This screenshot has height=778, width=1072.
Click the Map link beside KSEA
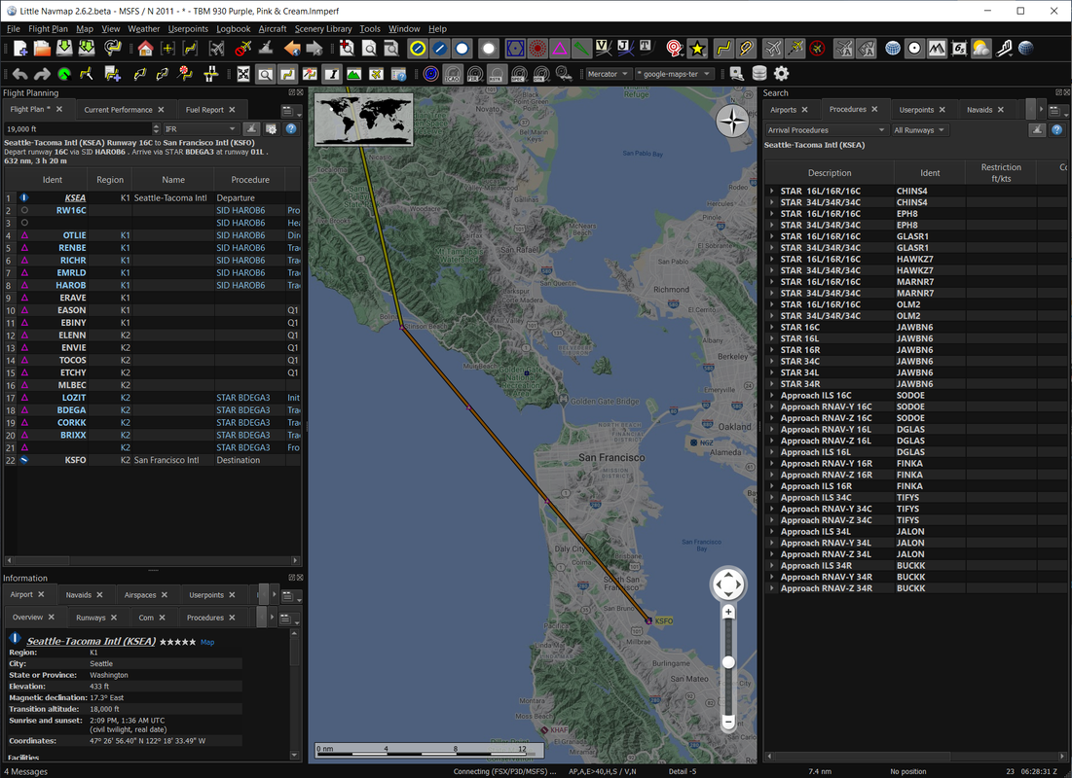[207, 642]
